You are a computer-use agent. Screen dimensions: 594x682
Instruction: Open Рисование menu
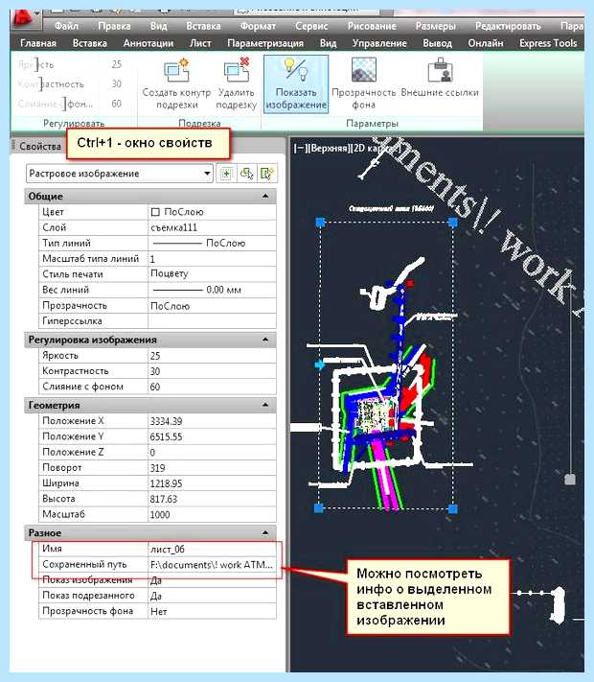(372, 26)
